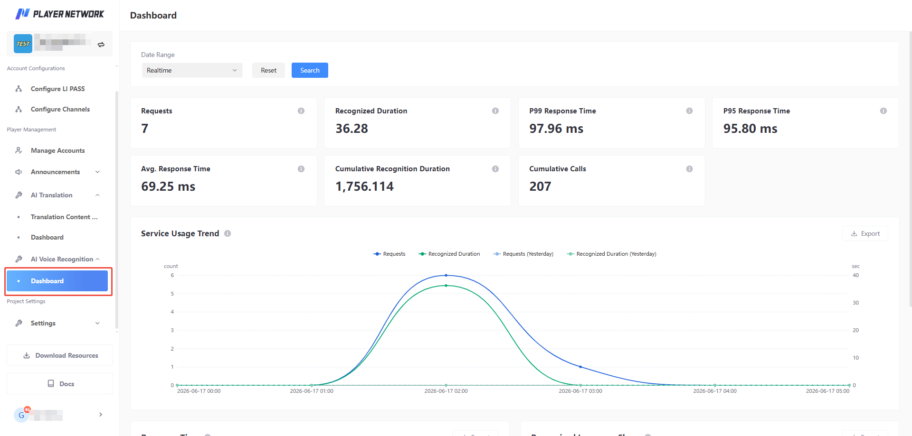
Task: Click the 03:00 Requests data point
Action: coord(580,367)
